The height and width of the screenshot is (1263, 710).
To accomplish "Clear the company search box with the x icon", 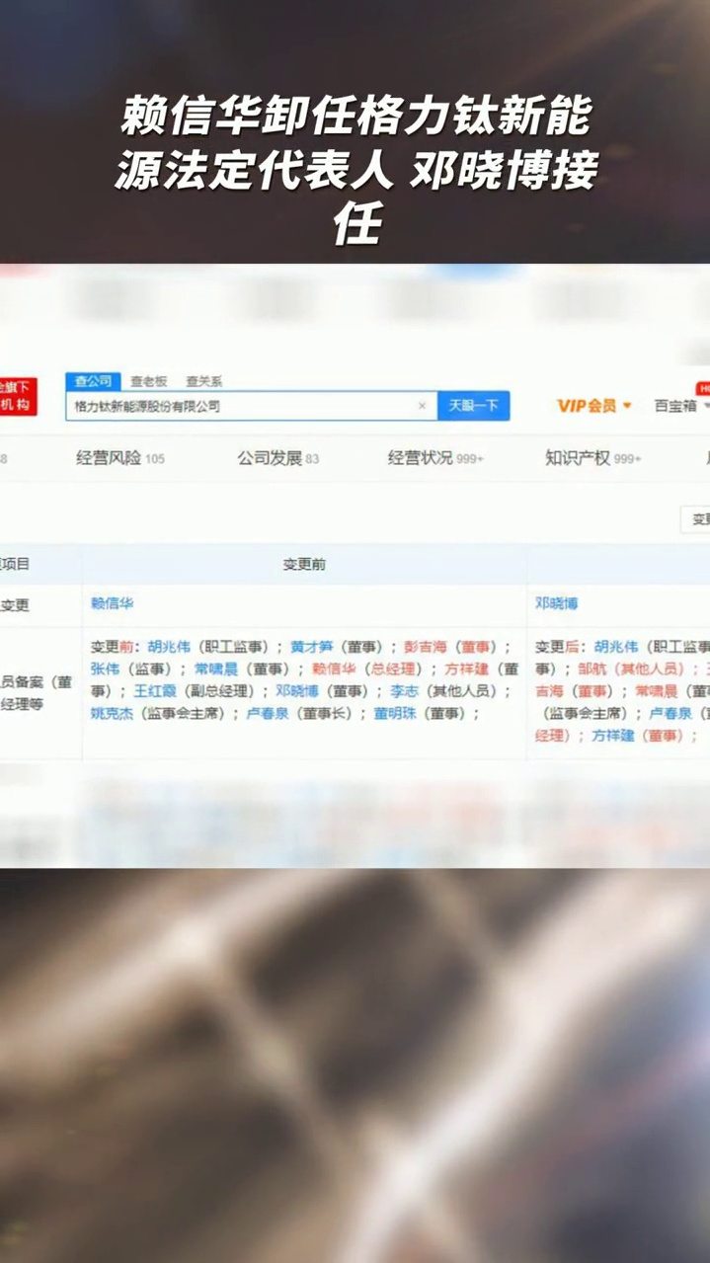I will click(x=422, y=406).
